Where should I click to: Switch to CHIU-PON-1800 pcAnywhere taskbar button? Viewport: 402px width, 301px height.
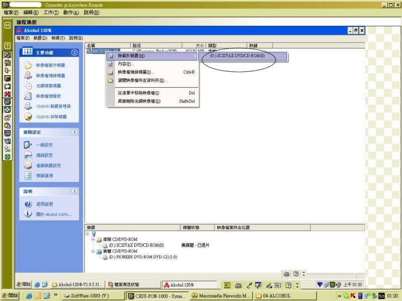(x=157, y=296)
